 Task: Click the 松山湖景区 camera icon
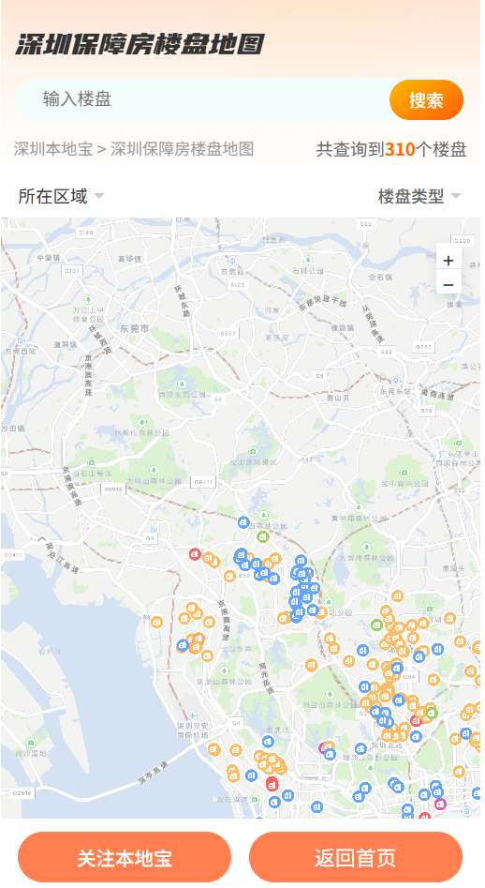(x=252, y=451)
